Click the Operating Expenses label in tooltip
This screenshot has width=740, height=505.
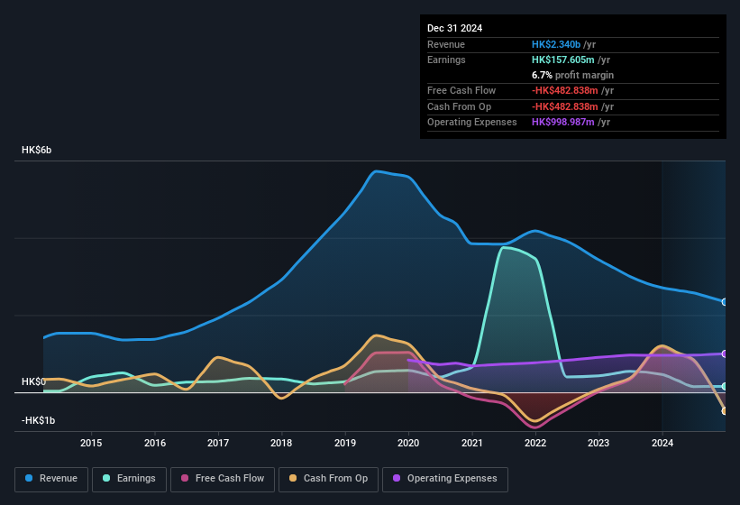[472, 123]
